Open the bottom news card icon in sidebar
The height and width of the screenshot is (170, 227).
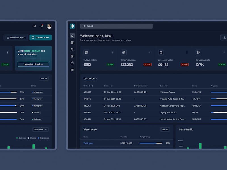pyautogui.click(x=72, y=70)
